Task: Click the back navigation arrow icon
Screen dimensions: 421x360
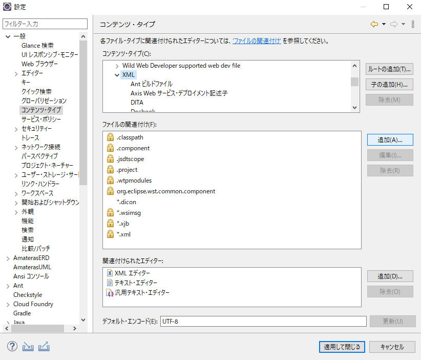Action: pyautogui.click(x=374, y=24)
